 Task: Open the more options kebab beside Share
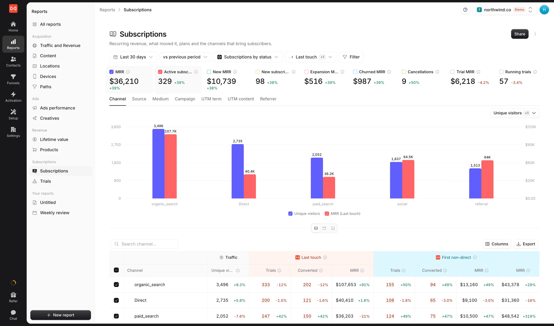535,34
